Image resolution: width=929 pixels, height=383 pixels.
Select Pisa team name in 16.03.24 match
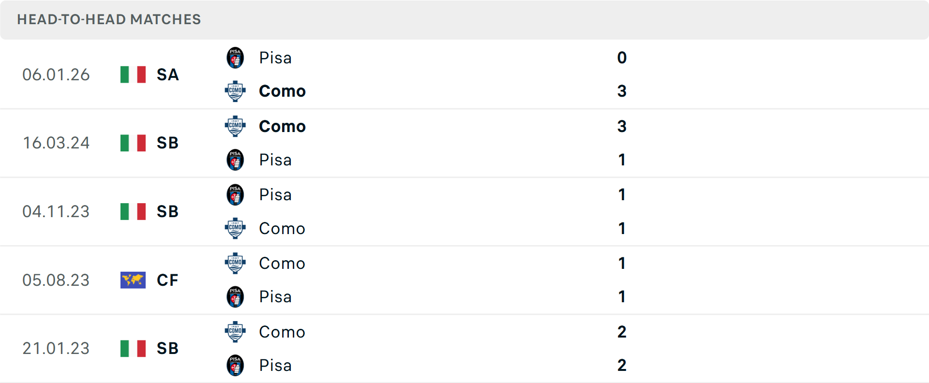275,160
